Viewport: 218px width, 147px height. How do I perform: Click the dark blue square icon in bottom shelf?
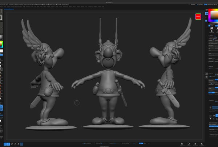tap(22, 144)
